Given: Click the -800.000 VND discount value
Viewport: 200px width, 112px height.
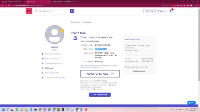Looking at the screenshot, I should coord(147,61).
